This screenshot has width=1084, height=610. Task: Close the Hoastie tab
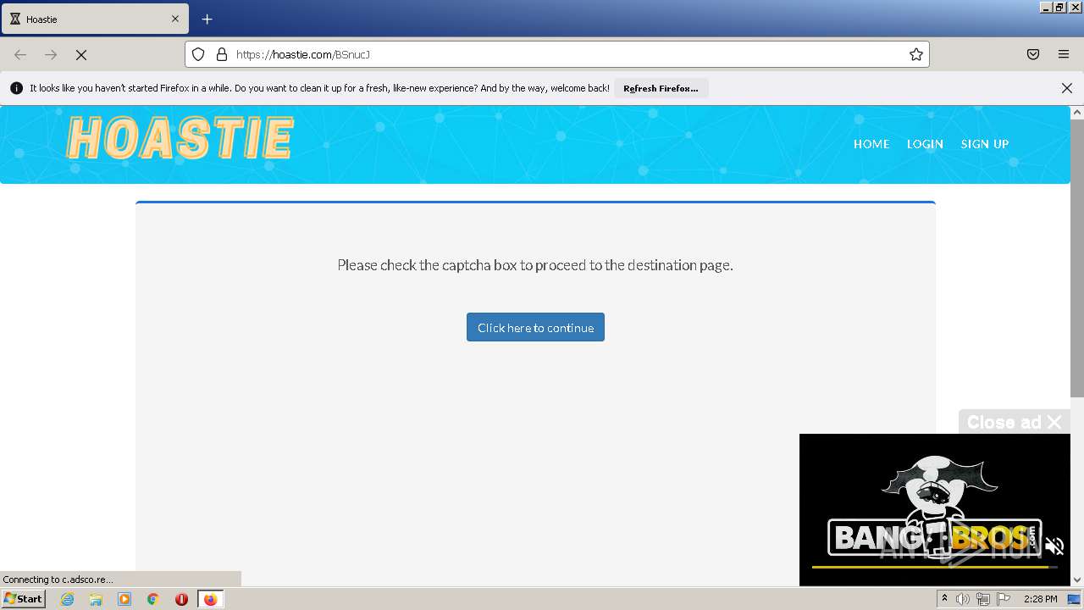(x=175, y=19)
